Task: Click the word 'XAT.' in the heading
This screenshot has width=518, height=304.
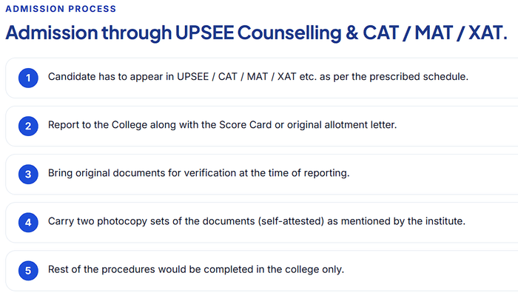Action: point(488,33)
